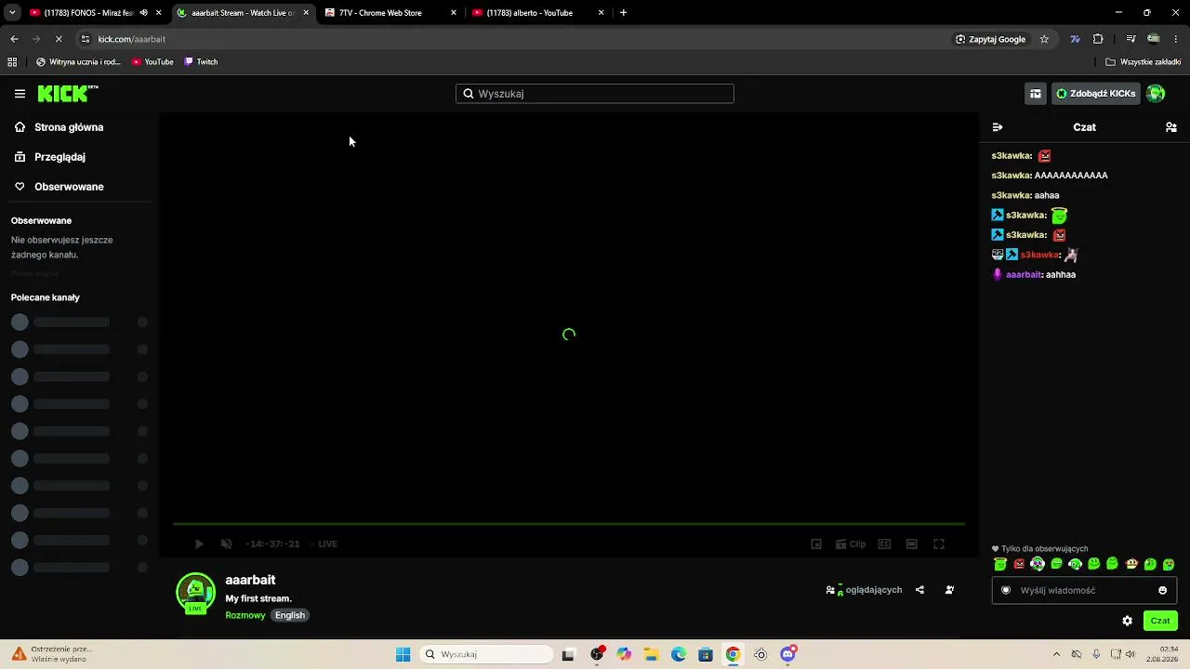Image resolution: width=1190 pixels, height=669 pixels.
Task: Open the emoji picker in the message box
Action: (1162, 590)
